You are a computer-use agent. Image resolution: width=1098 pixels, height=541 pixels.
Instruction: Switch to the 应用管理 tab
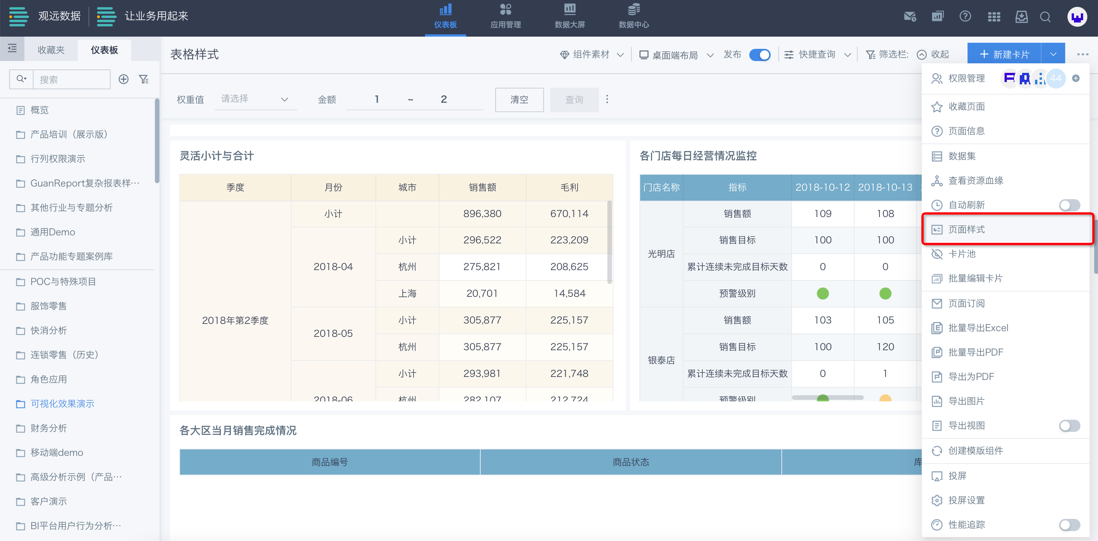pos(506,17)
